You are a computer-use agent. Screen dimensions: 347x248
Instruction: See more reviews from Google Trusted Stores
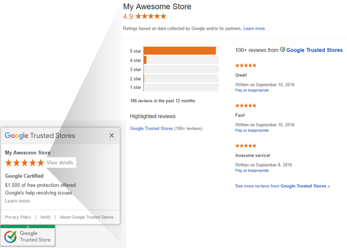(282, 186)
